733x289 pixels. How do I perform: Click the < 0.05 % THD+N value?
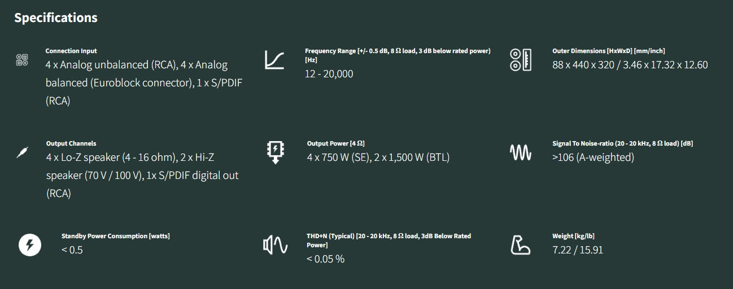click(326, 259)
